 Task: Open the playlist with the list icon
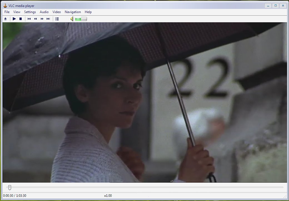(57, 19)
